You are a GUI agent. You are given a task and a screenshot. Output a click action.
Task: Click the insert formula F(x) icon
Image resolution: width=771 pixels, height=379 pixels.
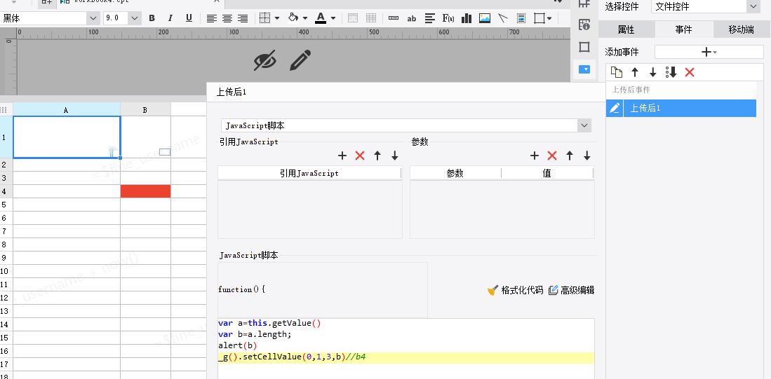pyautogui.click(x=448, y=18)
